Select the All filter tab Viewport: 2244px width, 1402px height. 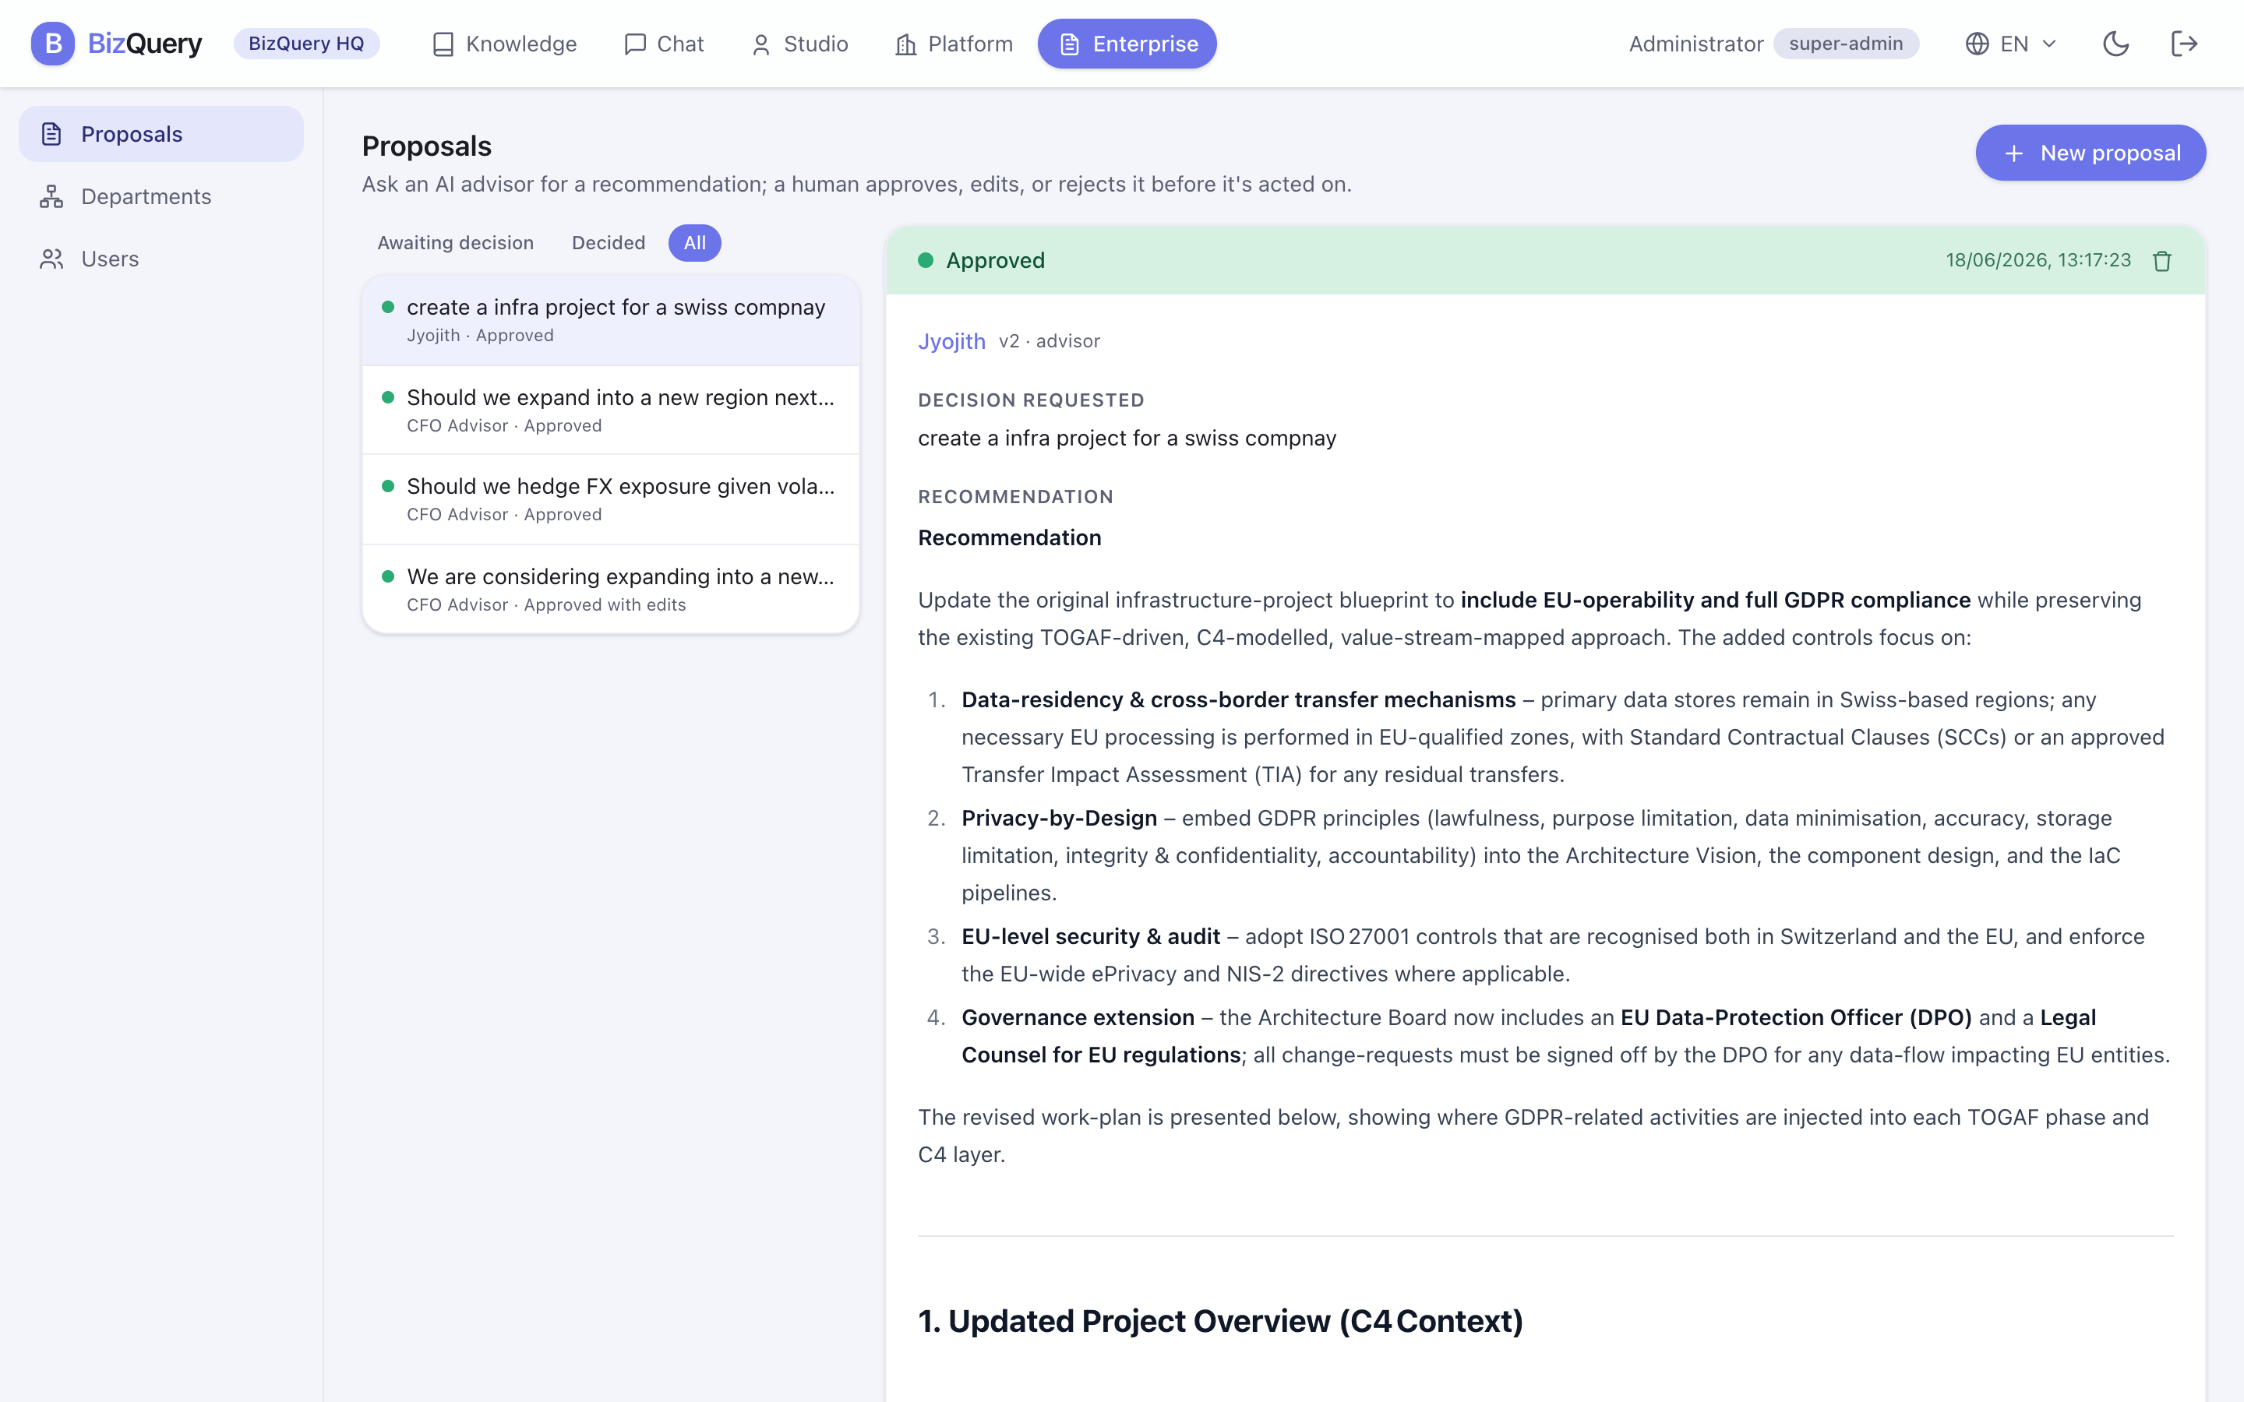click(x=694, y=243)
